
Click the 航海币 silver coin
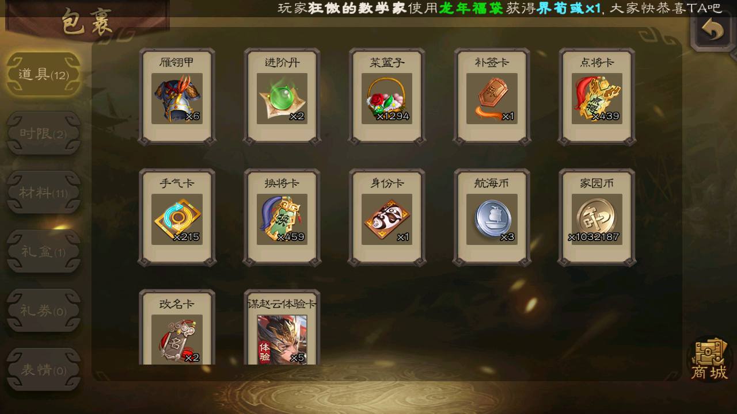(x=492, y=219)
